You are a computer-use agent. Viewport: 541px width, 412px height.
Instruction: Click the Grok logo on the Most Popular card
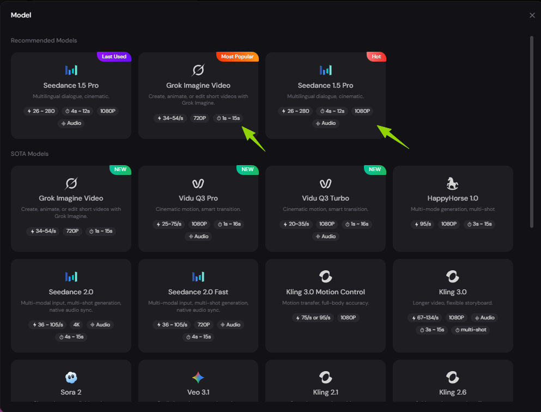[198, 70]
